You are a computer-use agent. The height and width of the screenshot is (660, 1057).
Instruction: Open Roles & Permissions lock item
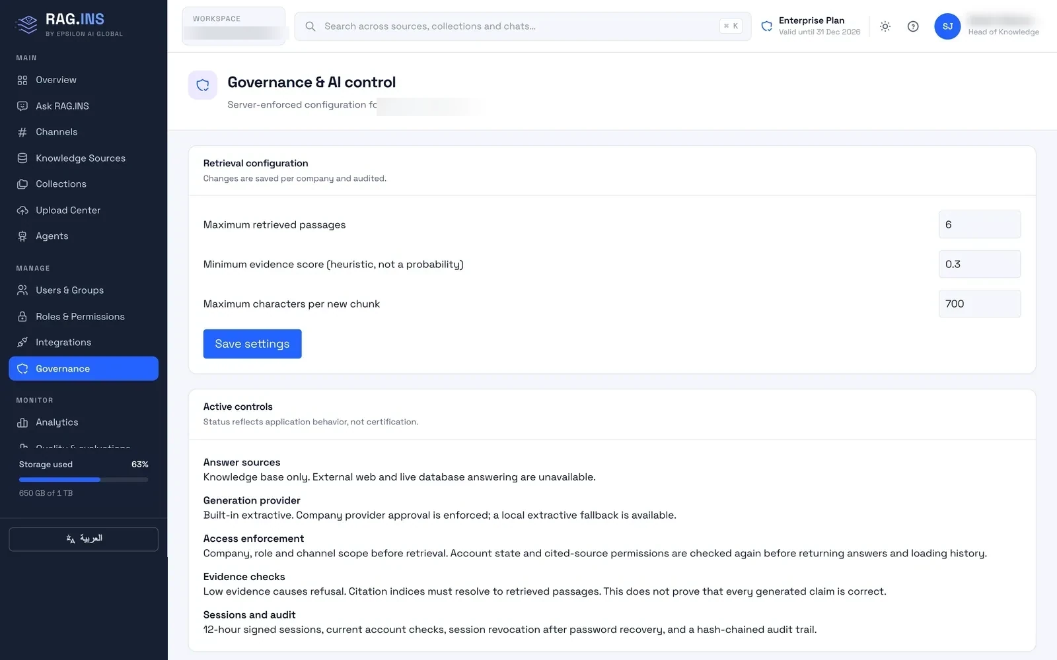point(83,316)
